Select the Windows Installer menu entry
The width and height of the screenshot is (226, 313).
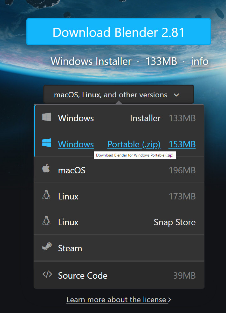coord(119,118)
